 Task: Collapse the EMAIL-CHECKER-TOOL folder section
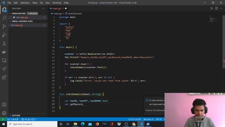[x=22, y=21]
